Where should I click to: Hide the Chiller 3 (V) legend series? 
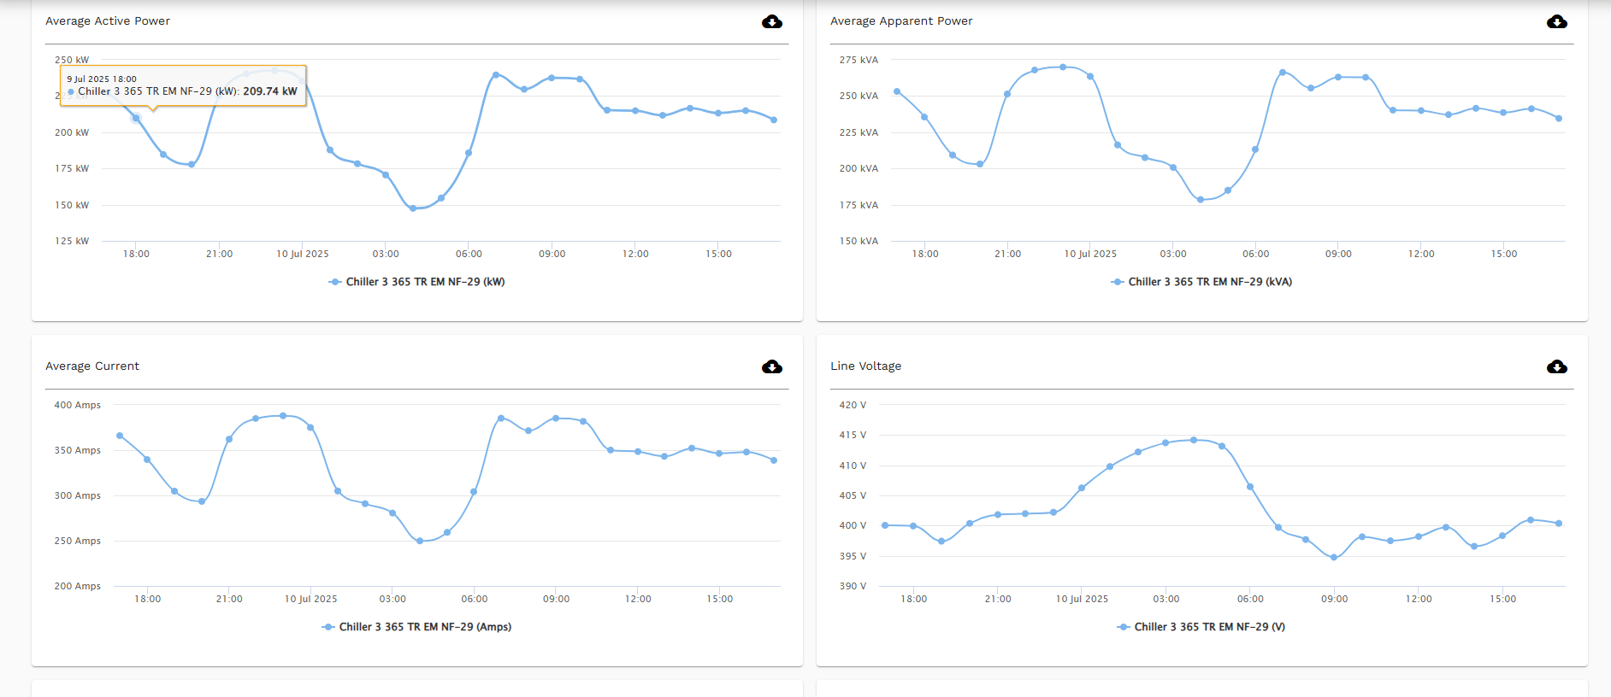pyautogui.click(x=1201, y=627)
